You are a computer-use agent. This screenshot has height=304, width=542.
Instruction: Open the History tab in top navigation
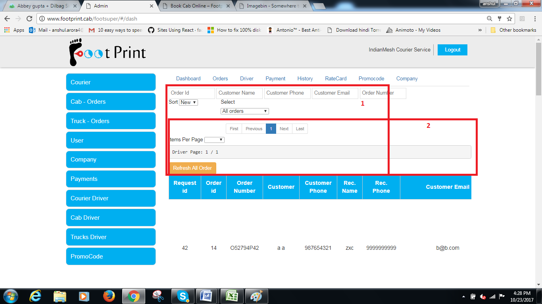point(305,79)
